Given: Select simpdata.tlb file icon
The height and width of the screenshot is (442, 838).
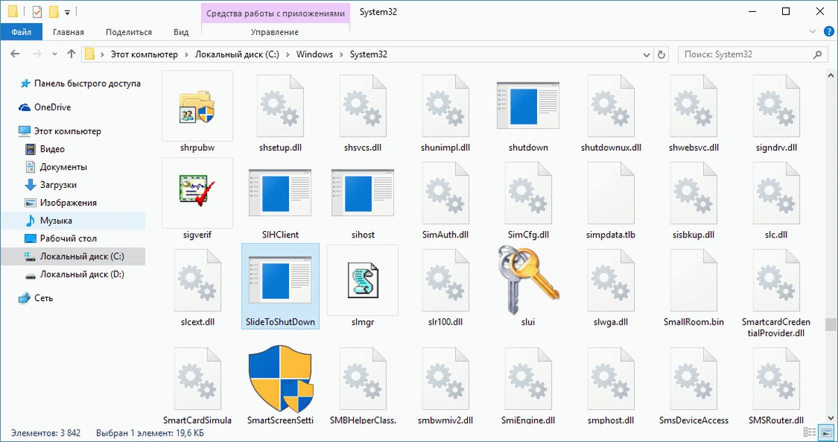Looking at the screenshot, I should [611, 193].
